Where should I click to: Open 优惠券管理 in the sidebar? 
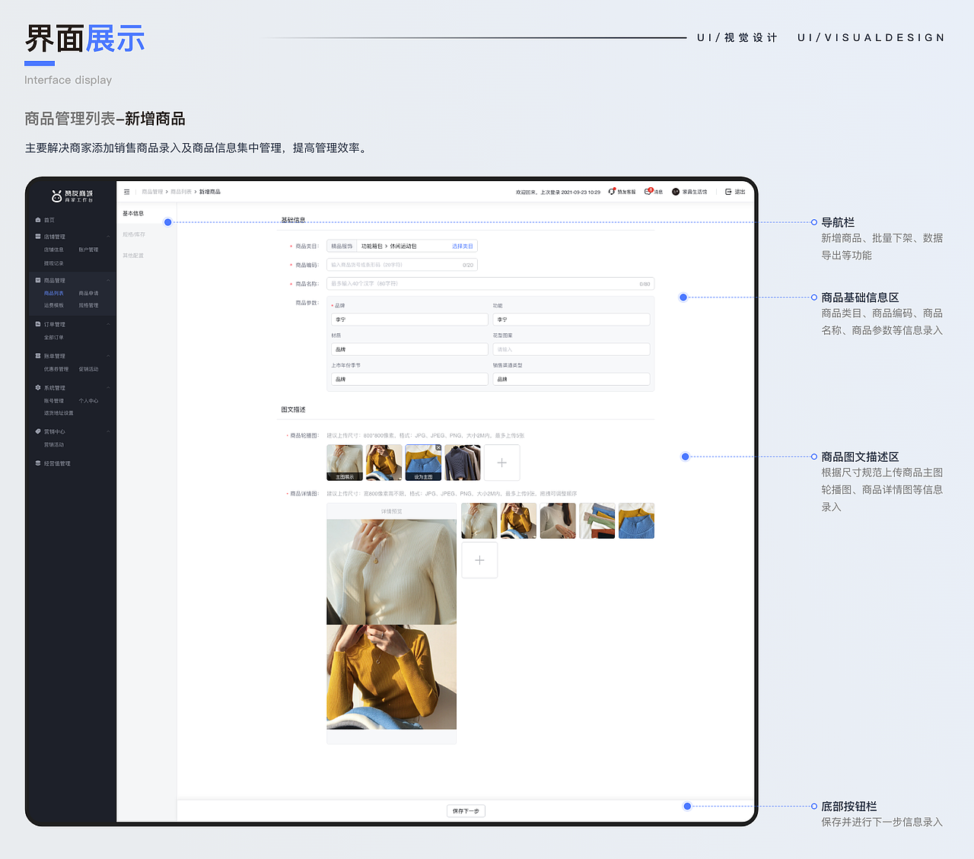pos(56,369)
